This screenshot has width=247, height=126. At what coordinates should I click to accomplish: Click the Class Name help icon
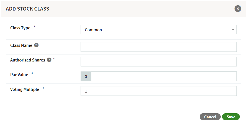coord(36,45)
